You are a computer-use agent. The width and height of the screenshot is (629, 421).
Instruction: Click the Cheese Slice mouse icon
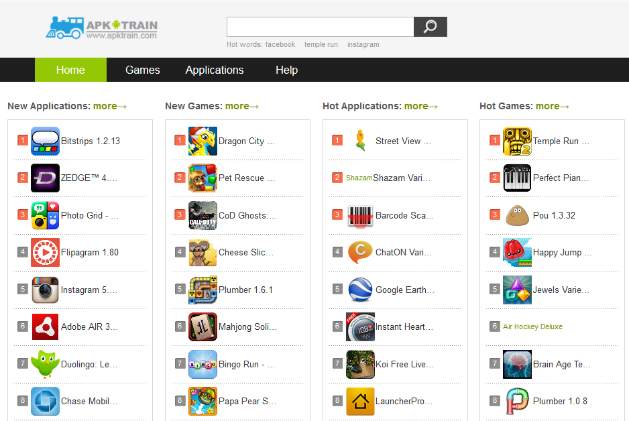pyautogui.click(x=203, y=253)
